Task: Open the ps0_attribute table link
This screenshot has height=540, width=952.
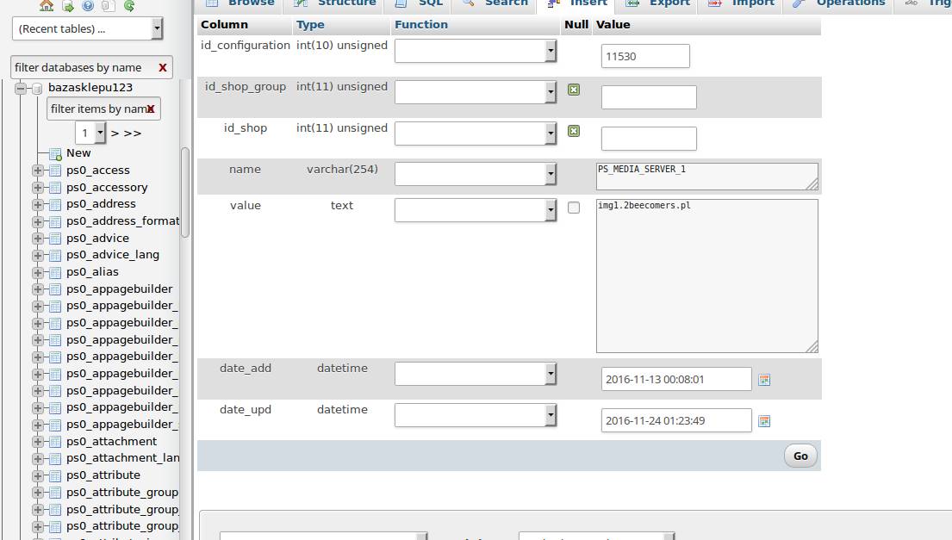Action: tap(103, 475)
